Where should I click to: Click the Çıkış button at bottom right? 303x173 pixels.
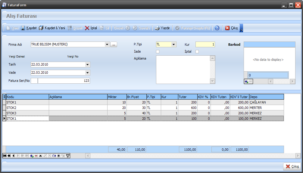292,166
